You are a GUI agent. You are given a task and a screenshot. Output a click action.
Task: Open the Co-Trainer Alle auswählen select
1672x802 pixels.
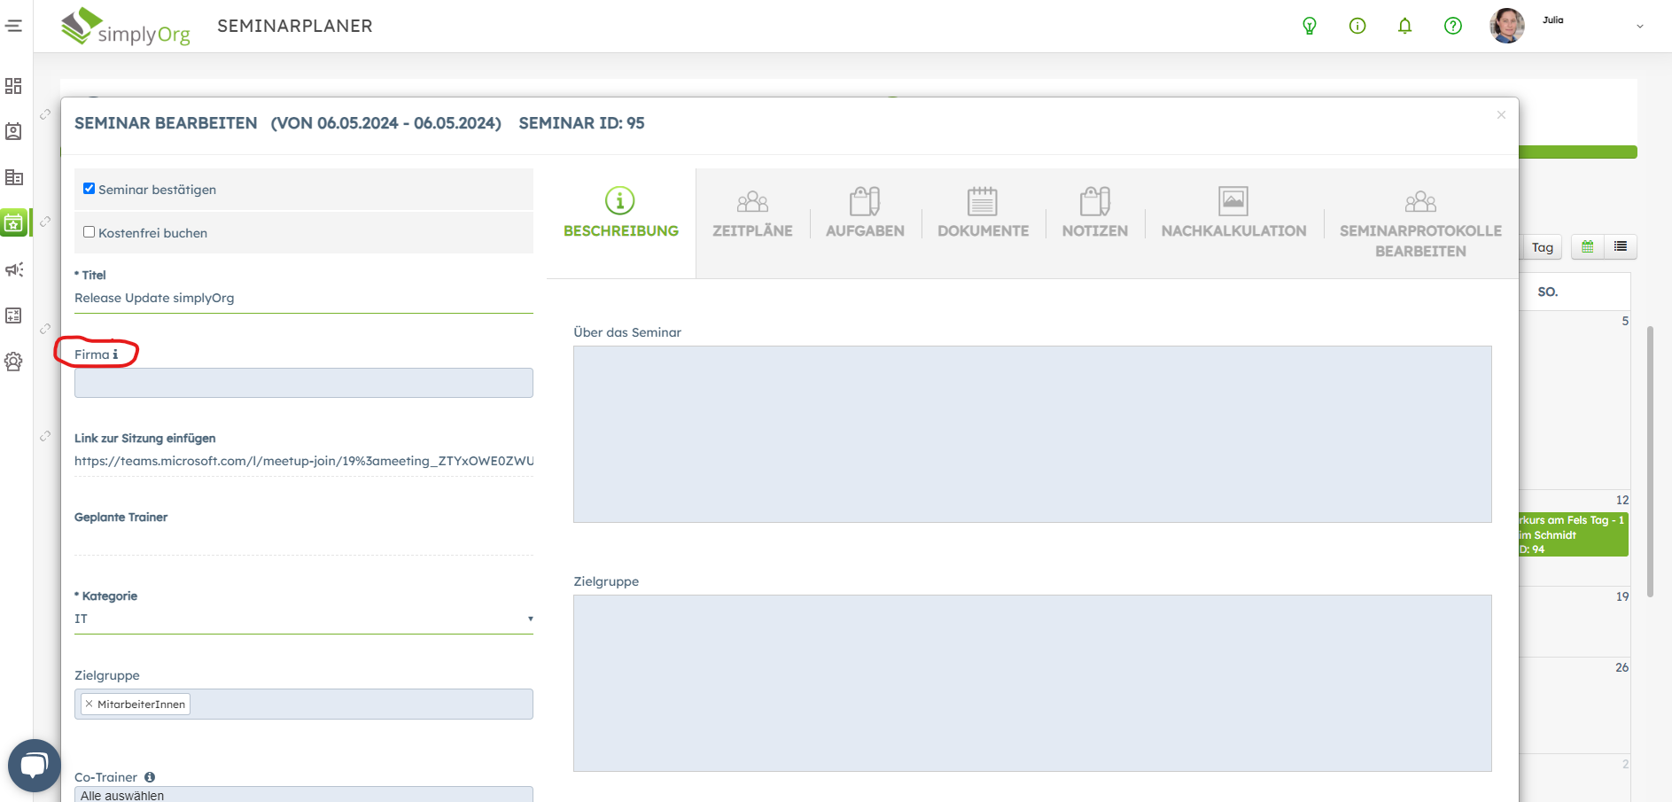[x=303, y=795]
